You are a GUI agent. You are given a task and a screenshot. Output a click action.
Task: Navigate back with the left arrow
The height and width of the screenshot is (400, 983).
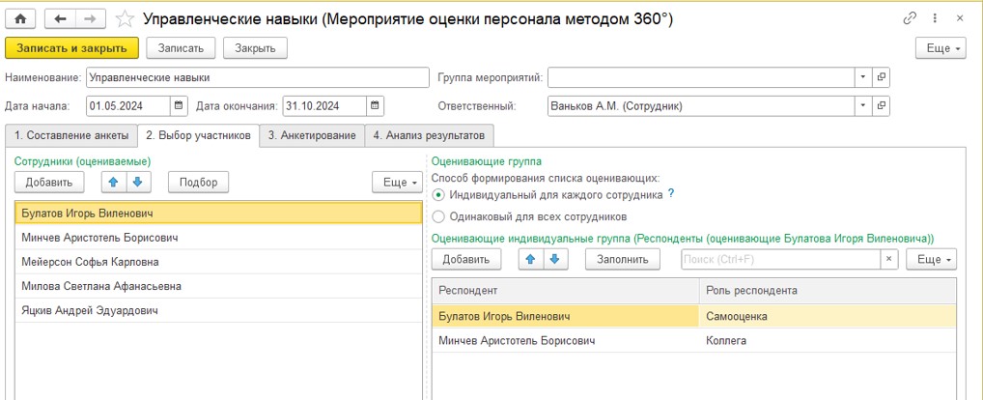tap(60, 18)
